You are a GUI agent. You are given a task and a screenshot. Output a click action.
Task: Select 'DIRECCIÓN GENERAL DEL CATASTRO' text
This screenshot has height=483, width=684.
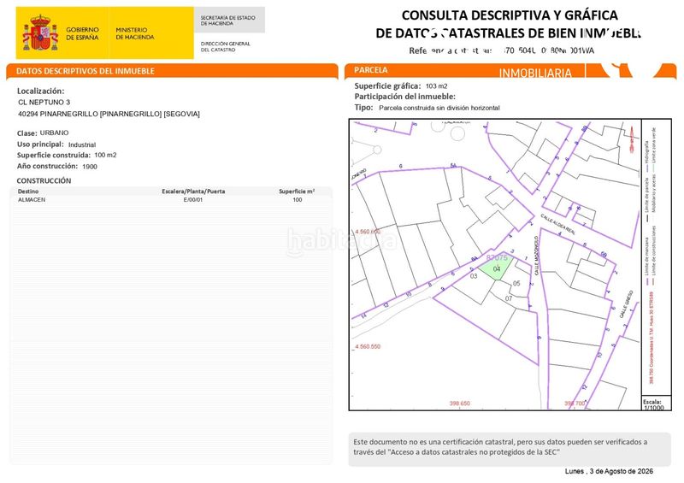pyautogui.click(x=226, y=47)
